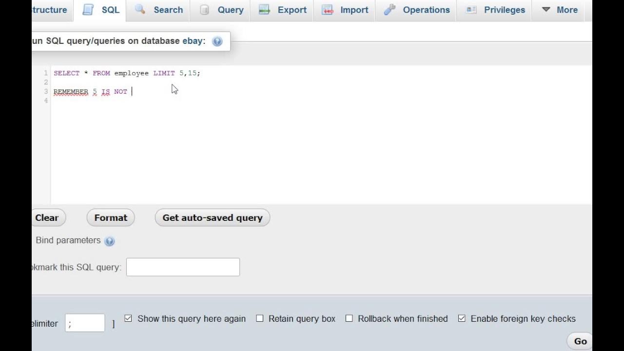Enable Retain query box checkbox
624x351 pixels.
pyautogui.click(x=260, y=318)
